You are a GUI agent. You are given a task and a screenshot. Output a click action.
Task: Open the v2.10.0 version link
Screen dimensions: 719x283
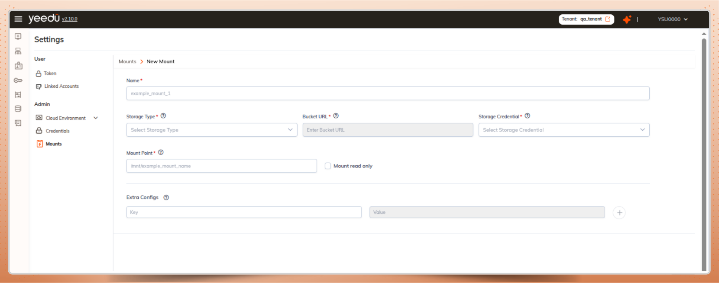(x=70, y=19)
